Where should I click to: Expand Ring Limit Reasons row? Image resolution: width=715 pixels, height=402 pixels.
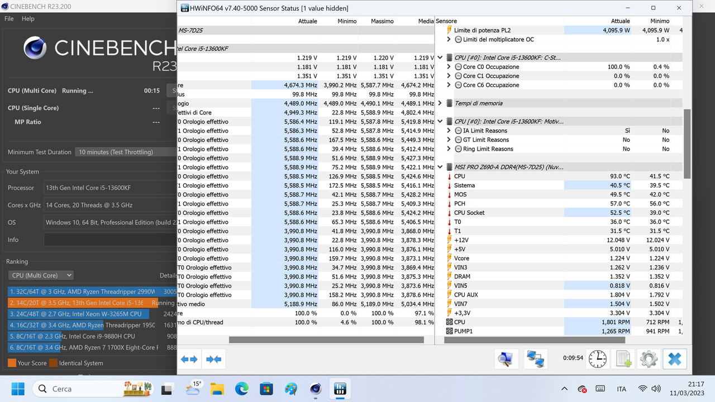449,149
